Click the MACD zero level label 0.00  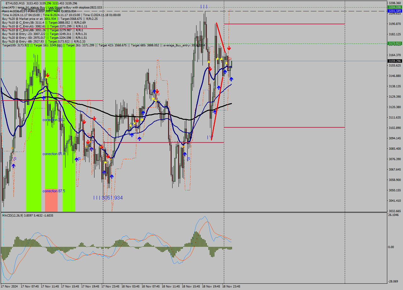[391, 247]
